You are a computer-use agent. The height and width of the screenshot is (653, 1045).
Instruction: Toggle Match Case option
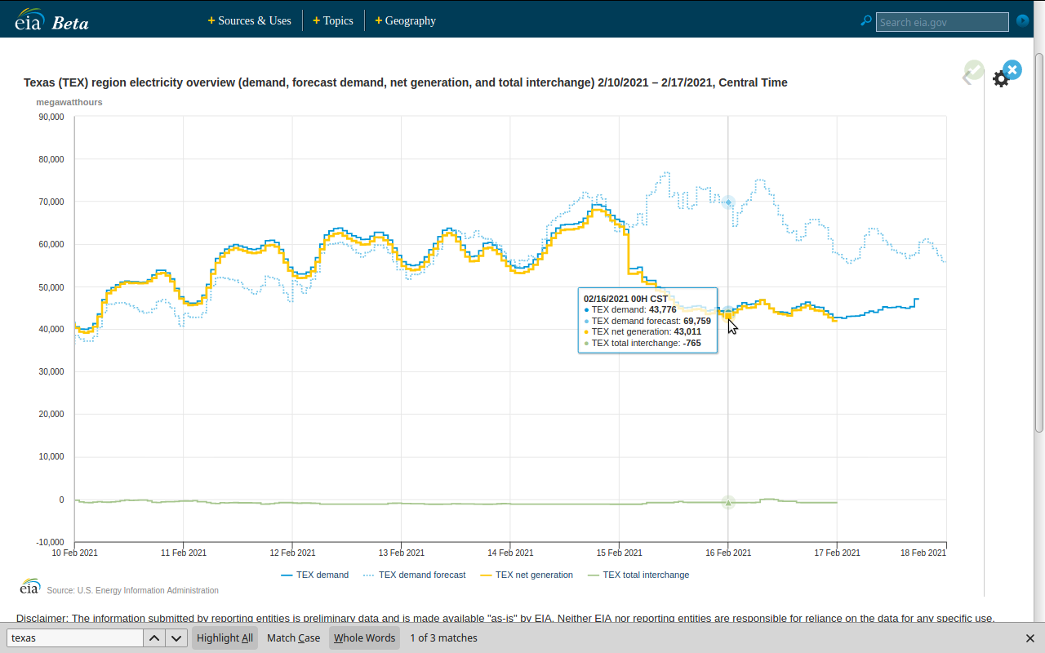coord(293,638)
